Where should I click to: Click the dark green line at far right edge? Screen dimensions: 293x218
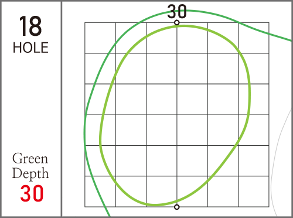coord(281,38)
